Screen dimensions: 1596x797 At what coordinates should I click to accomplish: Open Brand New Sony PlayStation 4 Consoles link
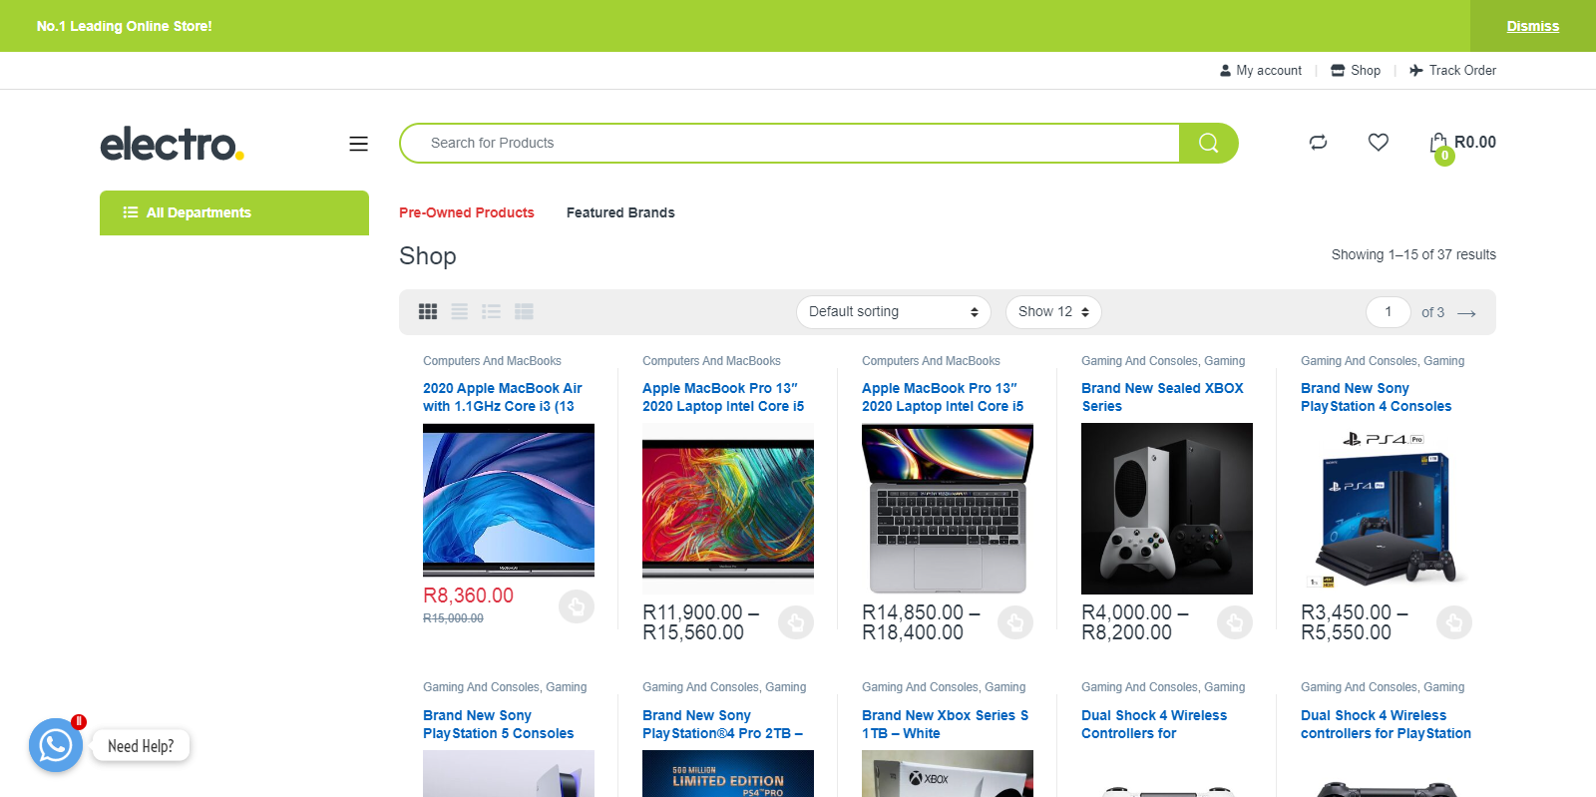coord(1376,397)
